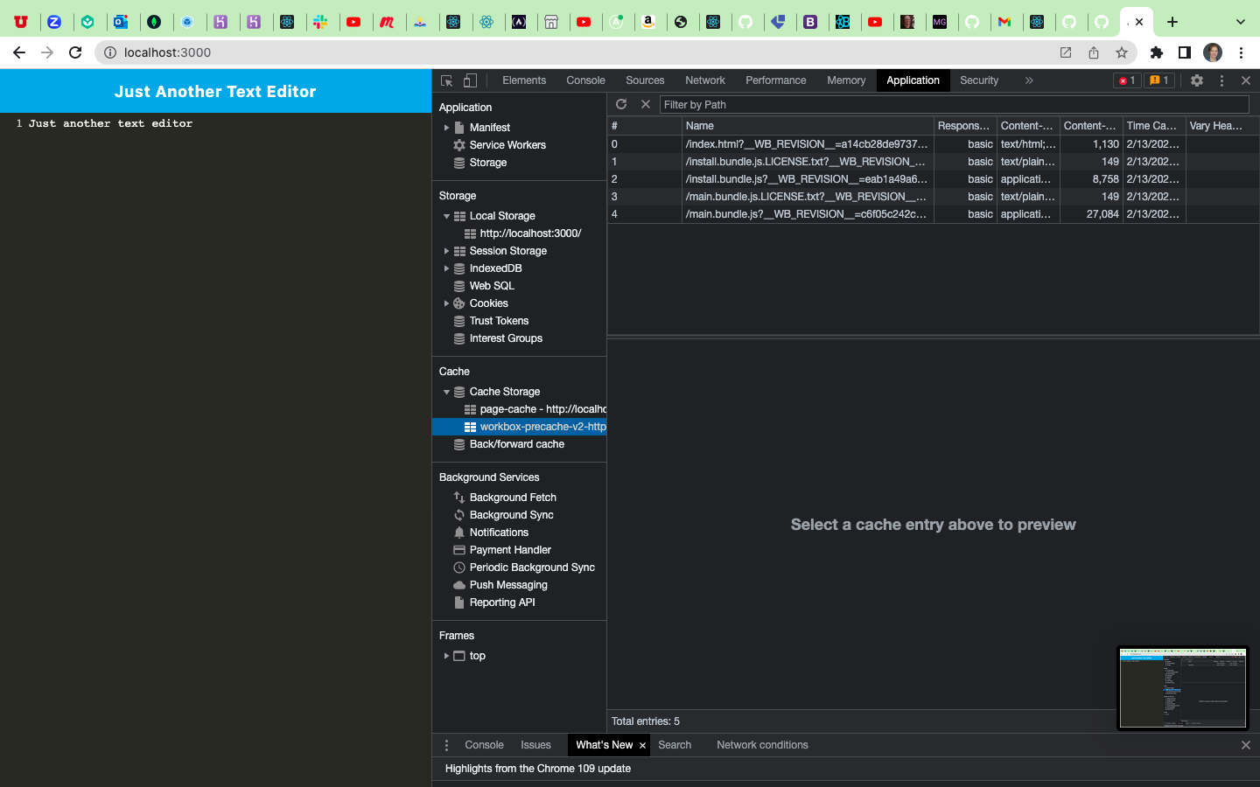Image resolution: width=1260 pixels, height=787 pixels.
Task: Switch to the Elements tab
Action: click(x=524, y=80)
